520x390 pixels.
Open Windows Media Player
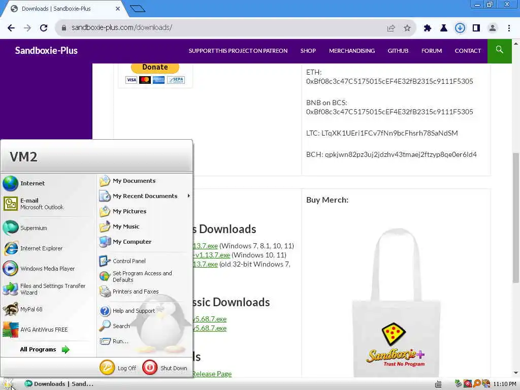(48, 268)
